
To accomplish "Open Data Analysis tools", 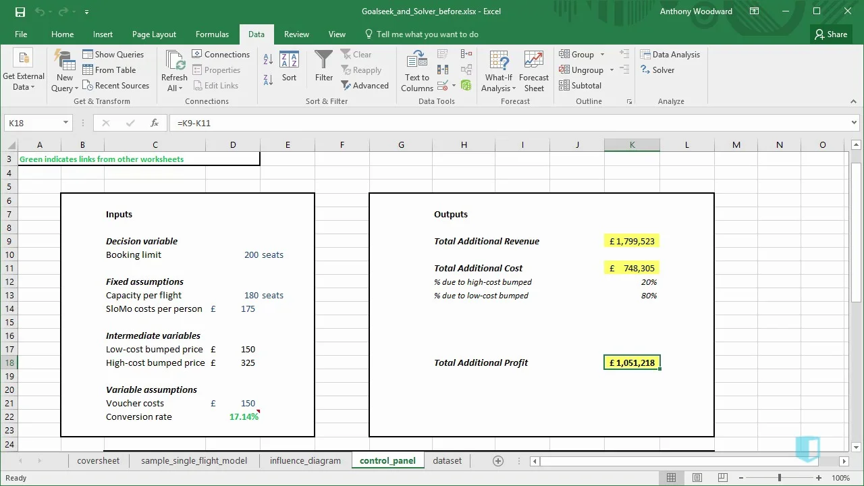I will (669, 55).
